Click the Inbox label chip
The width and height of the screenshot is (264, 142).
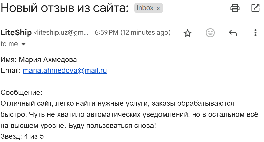click(145, 8)
